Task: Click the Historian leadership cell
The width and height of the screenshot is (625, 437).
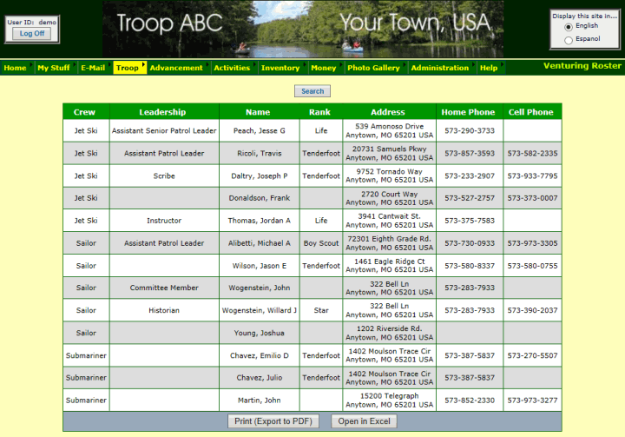Action: coord(164,310)
